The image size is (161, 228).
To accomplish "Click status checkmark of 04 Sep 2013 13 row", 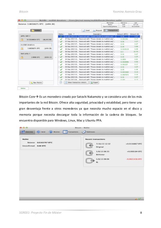I will [61, 59].
